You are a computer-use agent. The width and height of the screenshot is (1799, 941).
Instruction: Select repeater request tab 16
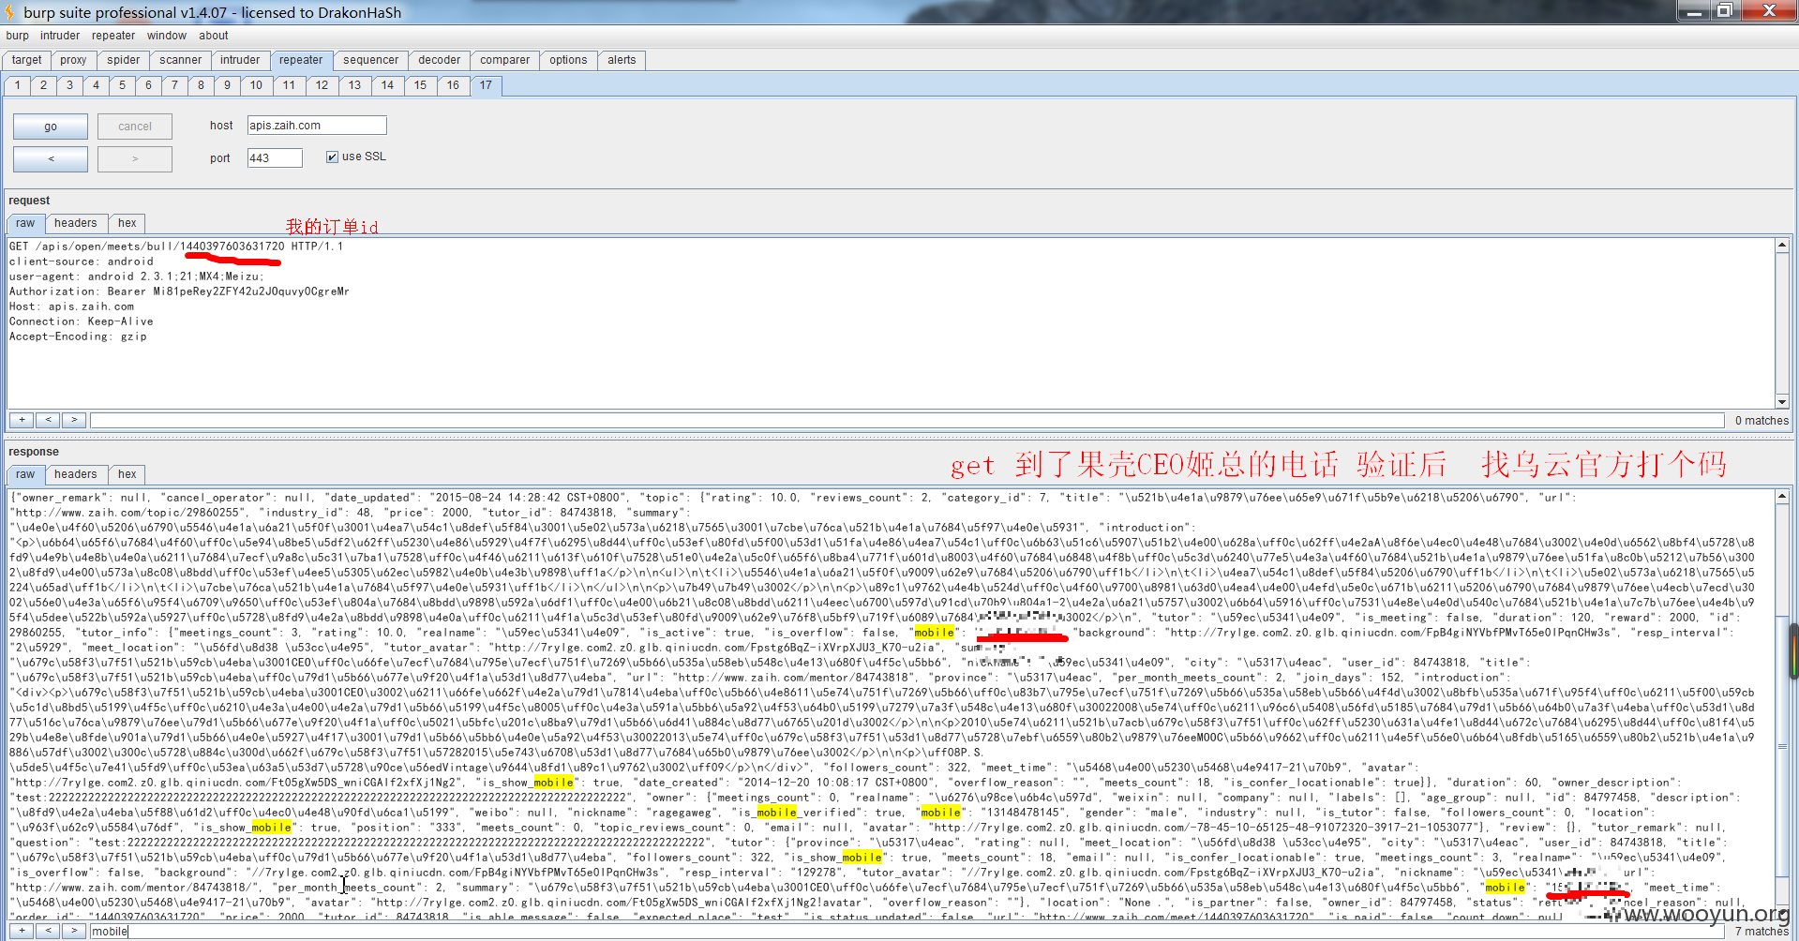click(x=453, y=85)
